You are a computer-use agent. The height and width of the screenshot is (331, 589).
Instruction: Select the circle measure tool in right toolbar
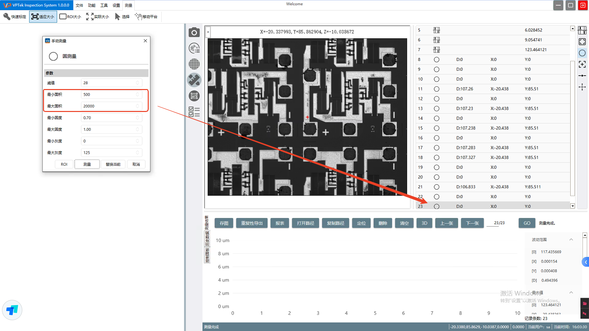pyautogui.click(x=582, y=53)
